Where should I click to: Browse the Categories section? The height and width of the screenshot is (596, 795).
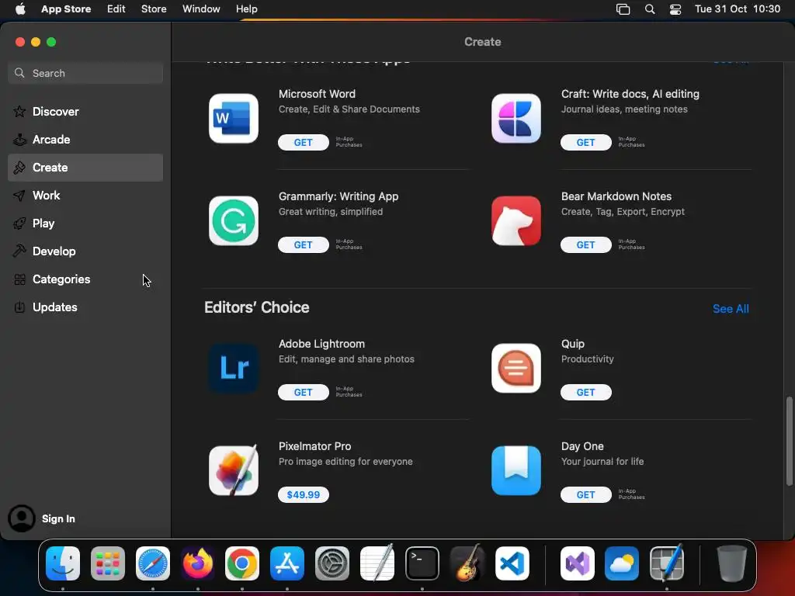coord(85,279)
